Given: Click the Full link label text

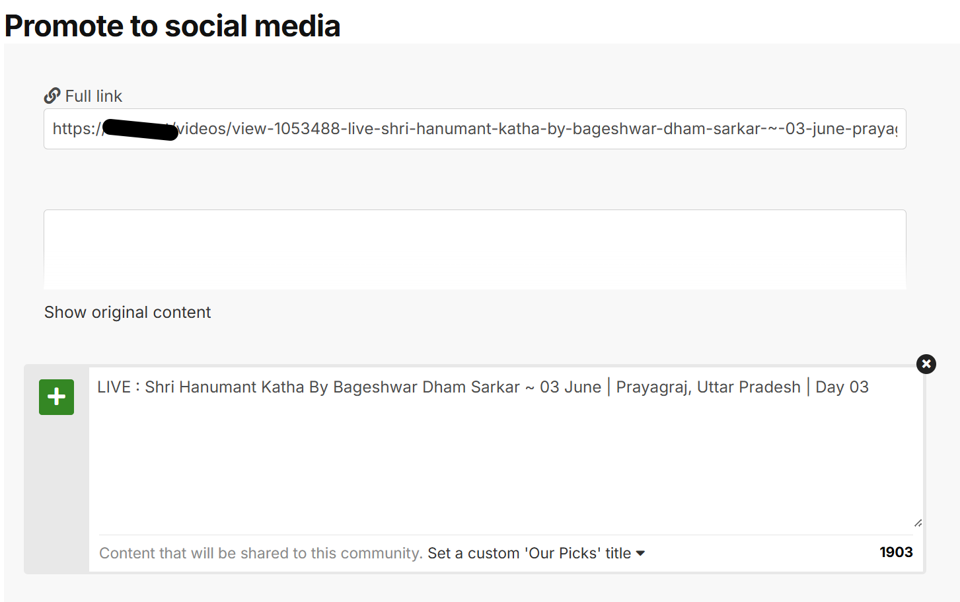Looking at the screenshot, I should coord(94,96).
